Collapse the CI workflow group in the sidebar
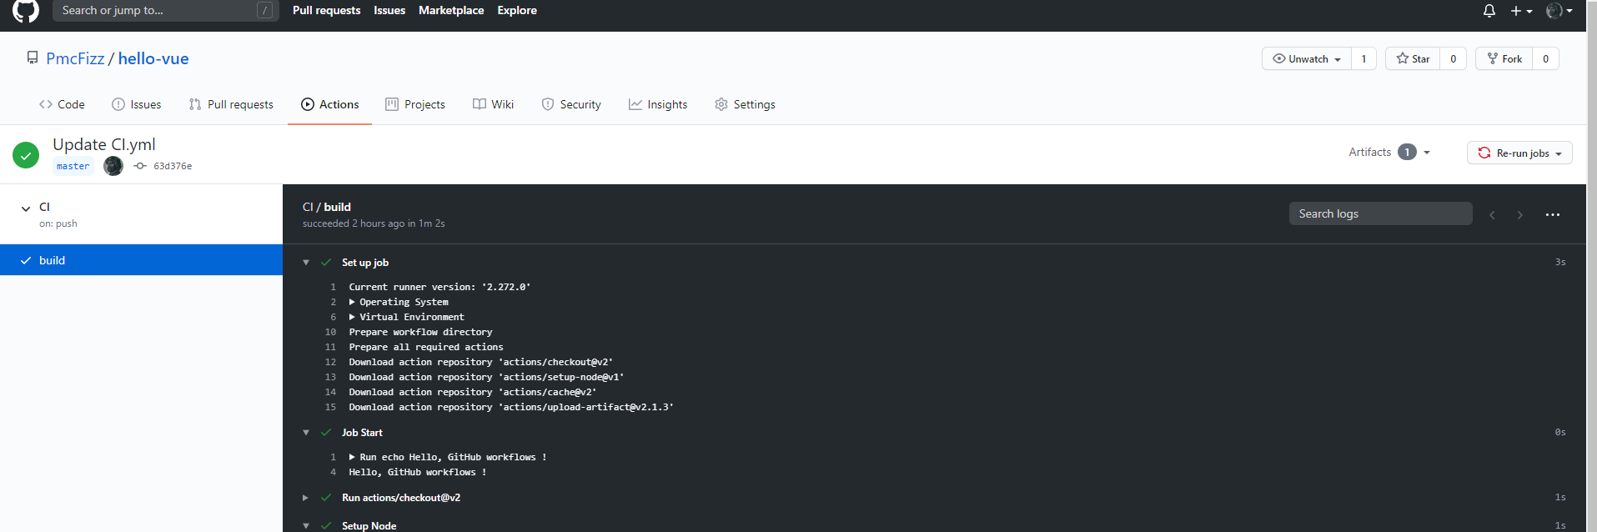The width and height of the screenshot is (1597, 532). coord(26,208)
